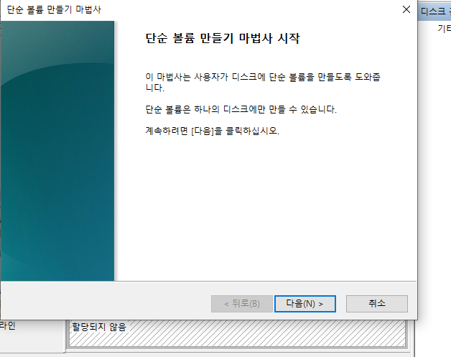Click the 계속하려면 [다음]을 클릭하십시오 text
The image size is (451, 357).
point(213,131)
